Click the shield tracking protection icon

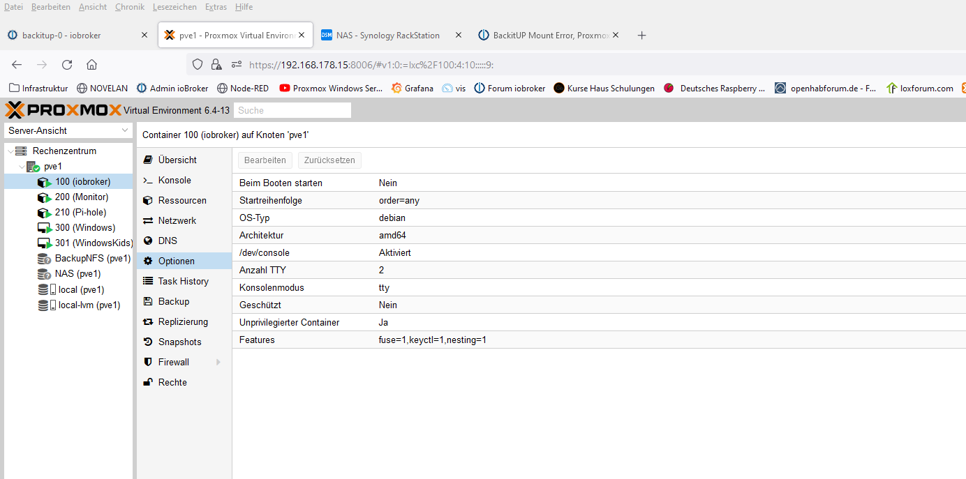pyautogui.click(x=198, y=65)
